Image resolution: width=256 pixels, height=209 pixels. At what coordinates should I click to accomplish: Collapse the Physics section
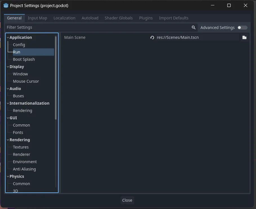tap(8, 176)
